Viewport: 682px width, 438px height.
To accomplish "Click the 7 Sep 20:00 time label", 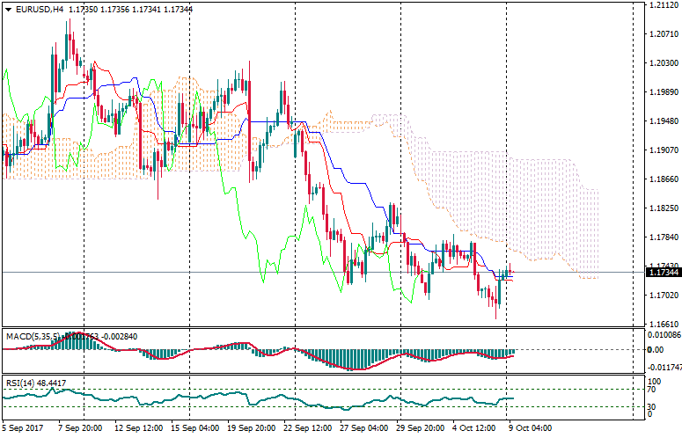I will [81, 429].
